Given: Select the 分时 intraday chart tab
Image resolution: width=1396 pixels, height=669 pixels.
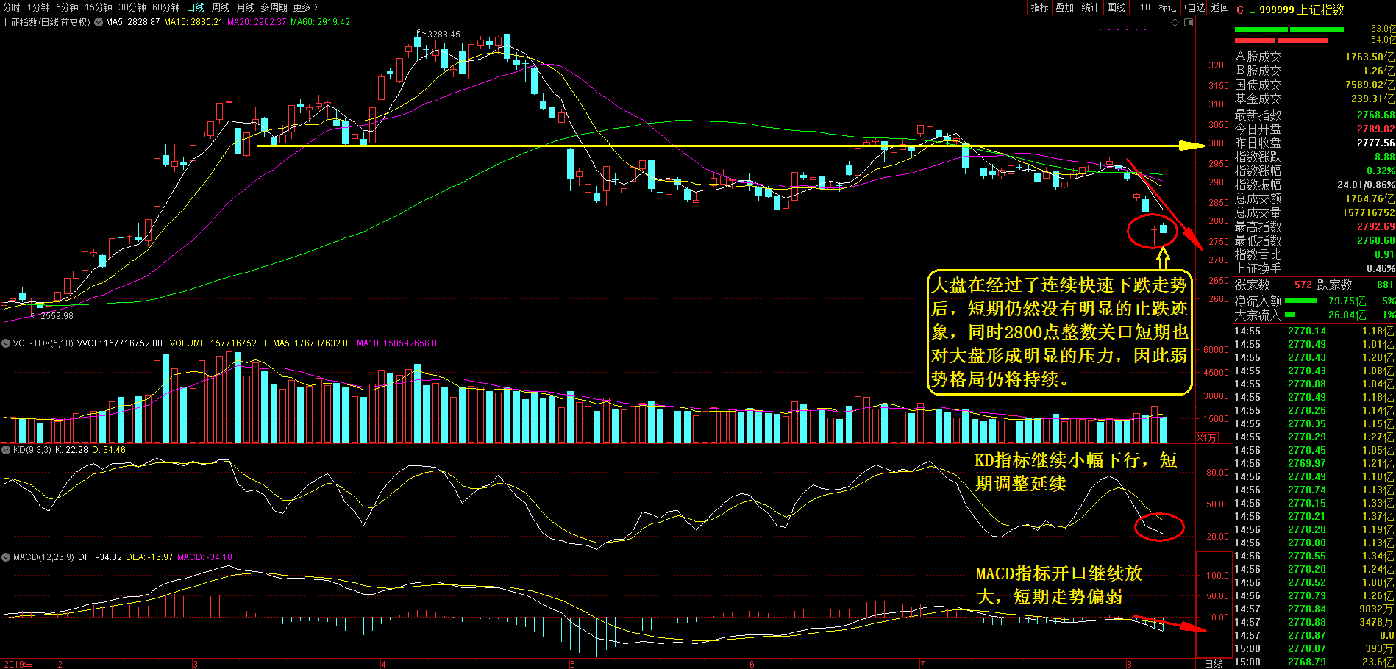Looking at the screenshot, I should click(x=12, y=7).
